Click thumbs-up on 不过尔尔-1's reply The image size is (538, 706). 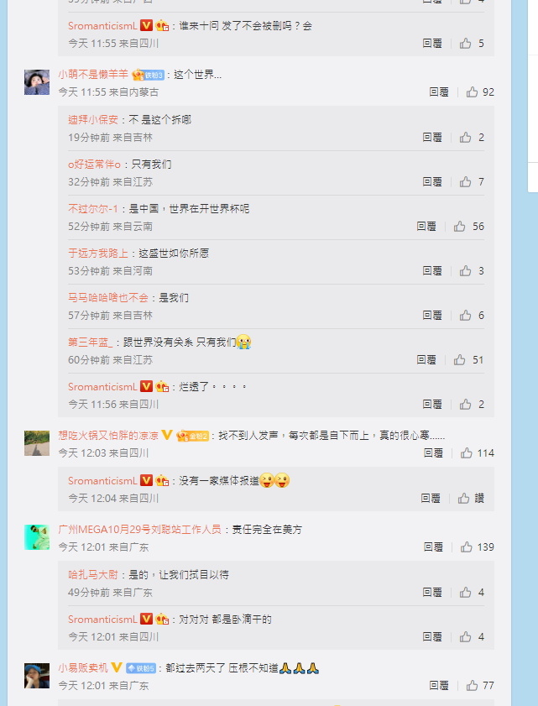tap(468, 227)
